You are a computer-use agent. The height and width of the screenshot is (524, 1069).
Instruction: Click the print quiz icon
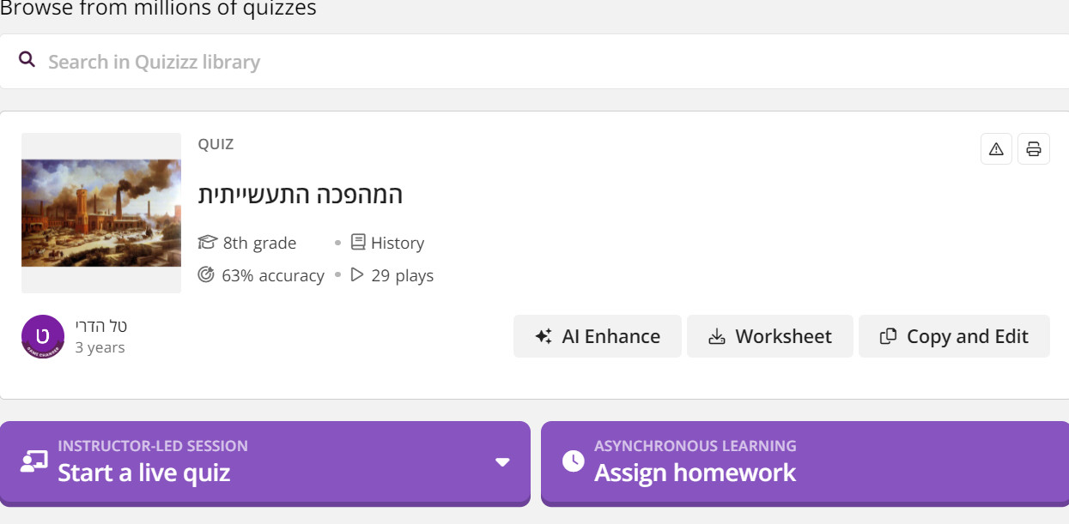click(x=1034, y=149)
